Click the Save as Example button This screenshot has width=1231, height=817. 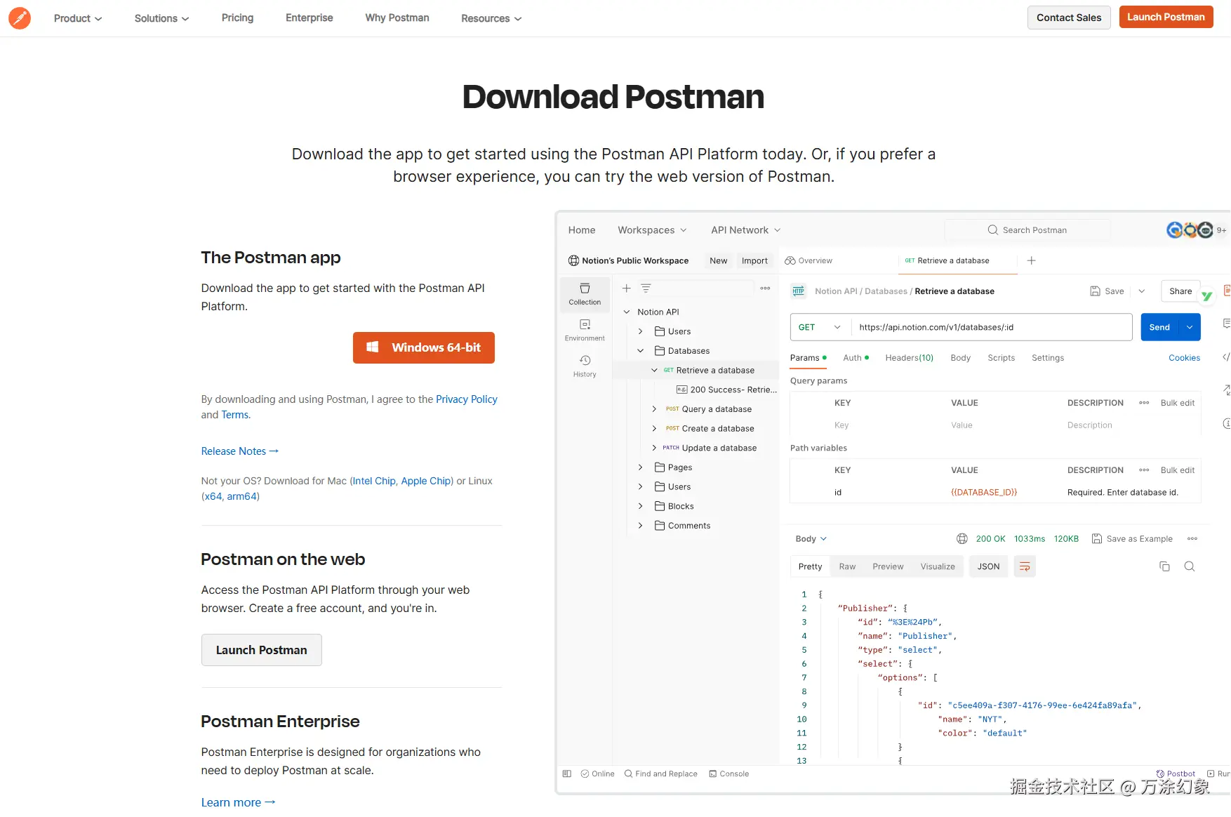[1132, 539]
